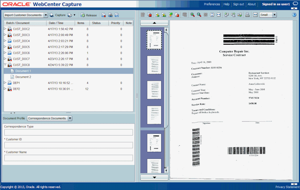
Task: Sort by the Date / Time column header
Action: pos(61,23)
